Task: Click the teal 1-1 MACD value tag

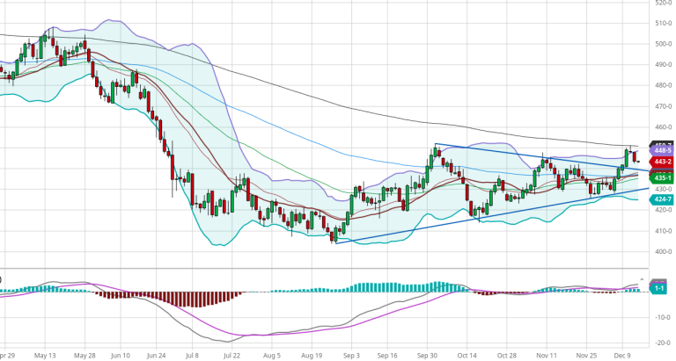Action: [x=658, y=288]
